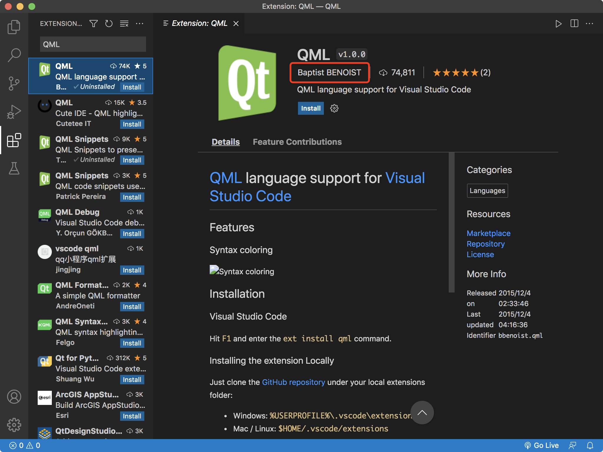
Task: Click the scroll-to-top arrow button
Action: (x=422, y=413)
